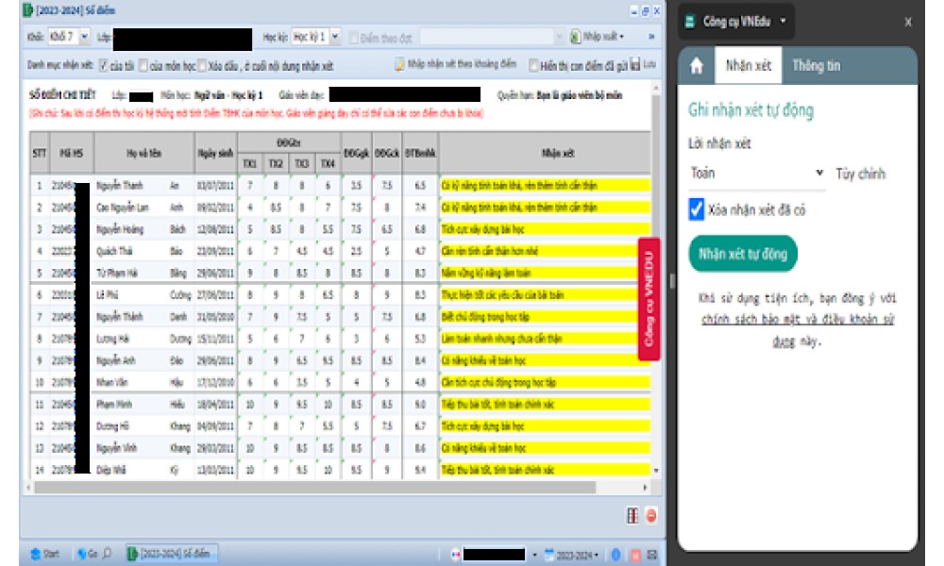This screenshot has width=944, height=566.
Task: Switch to the Nhận xét tab
Action: (749, 65)
